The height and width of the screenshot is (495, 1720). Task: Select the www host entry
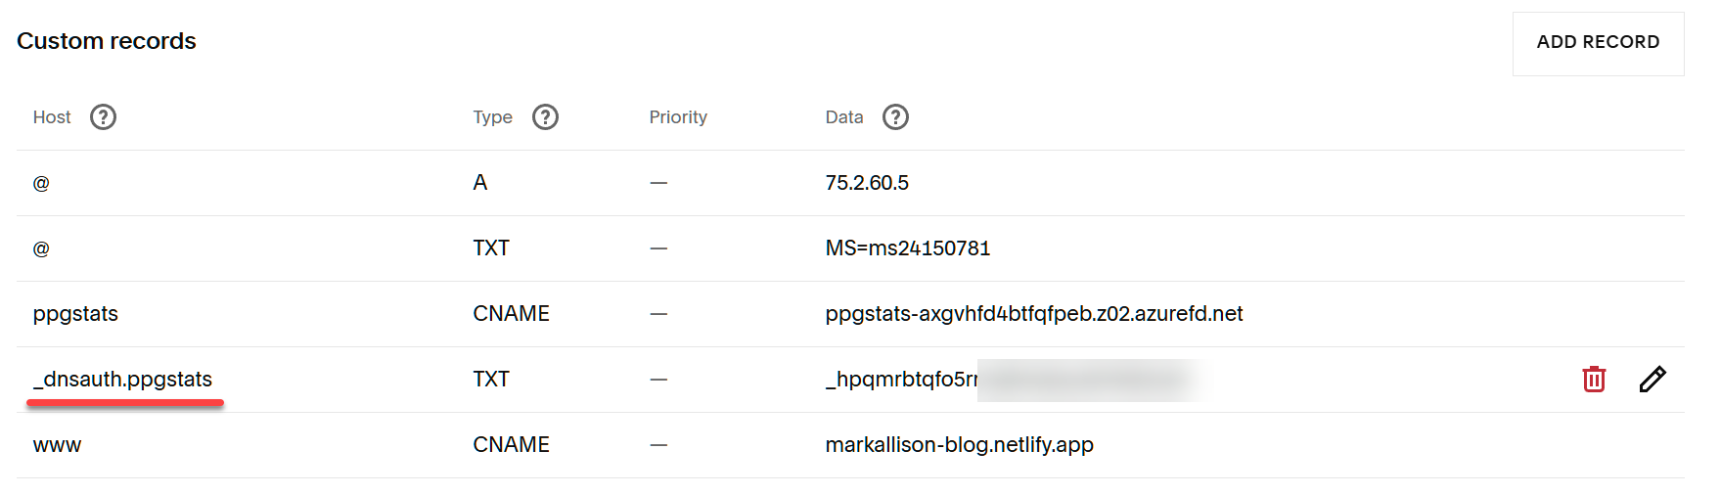[x=57, y=445]
